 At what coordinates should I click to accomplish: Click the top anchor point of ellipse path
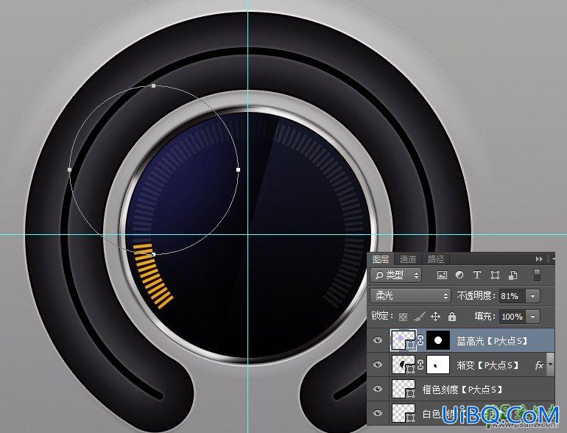click(154, 85)
